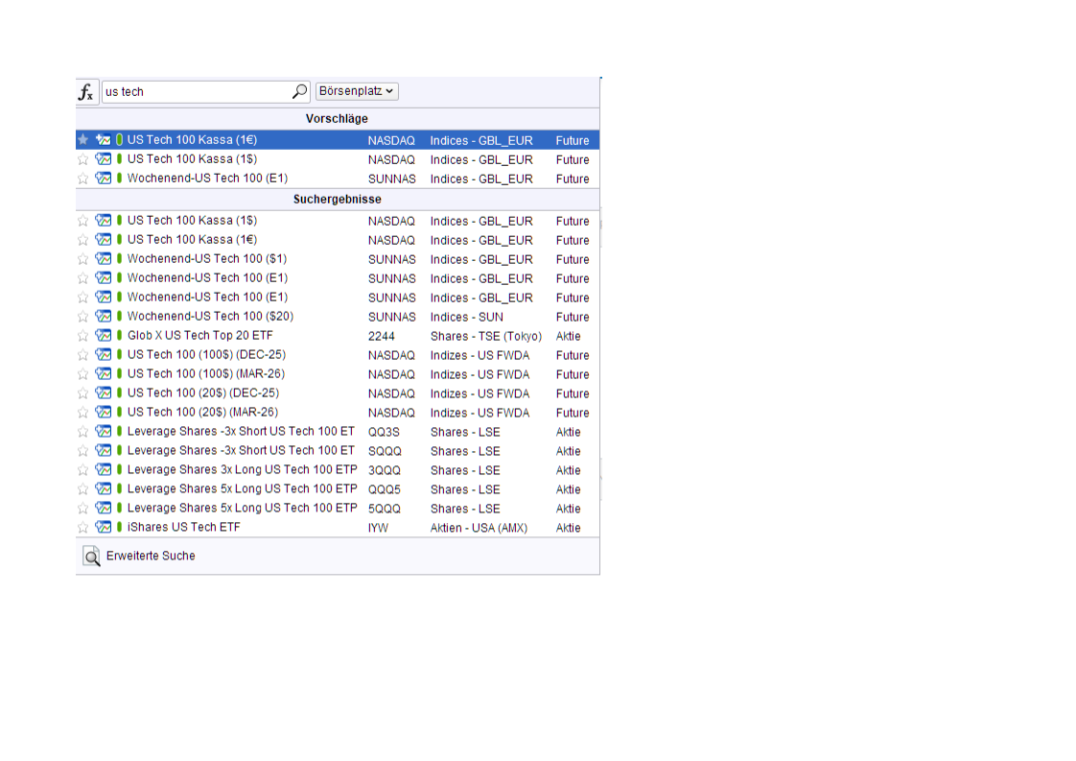Open chart icon for highlighted US Tech 100 Kassa (1€)
Viewport: 1076px width, 761px height.
click(x=104, y=140)
